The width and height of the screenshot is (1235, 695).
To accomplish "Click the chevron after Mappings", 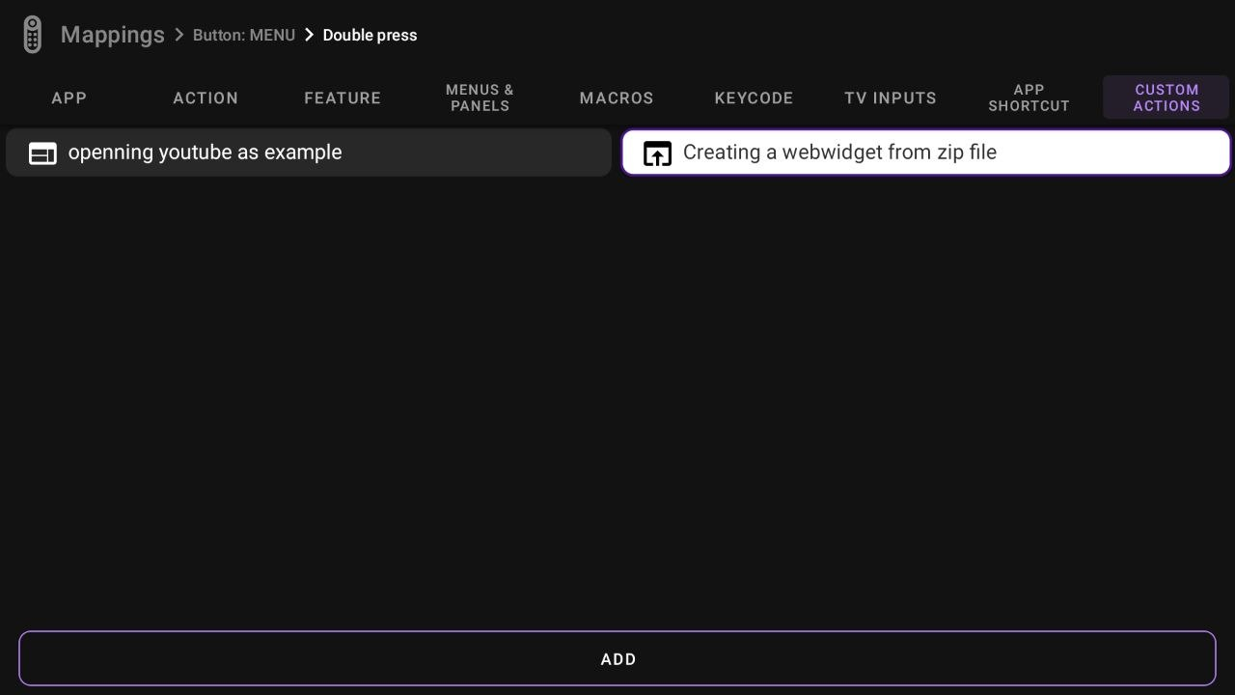I will click(179, 35).
